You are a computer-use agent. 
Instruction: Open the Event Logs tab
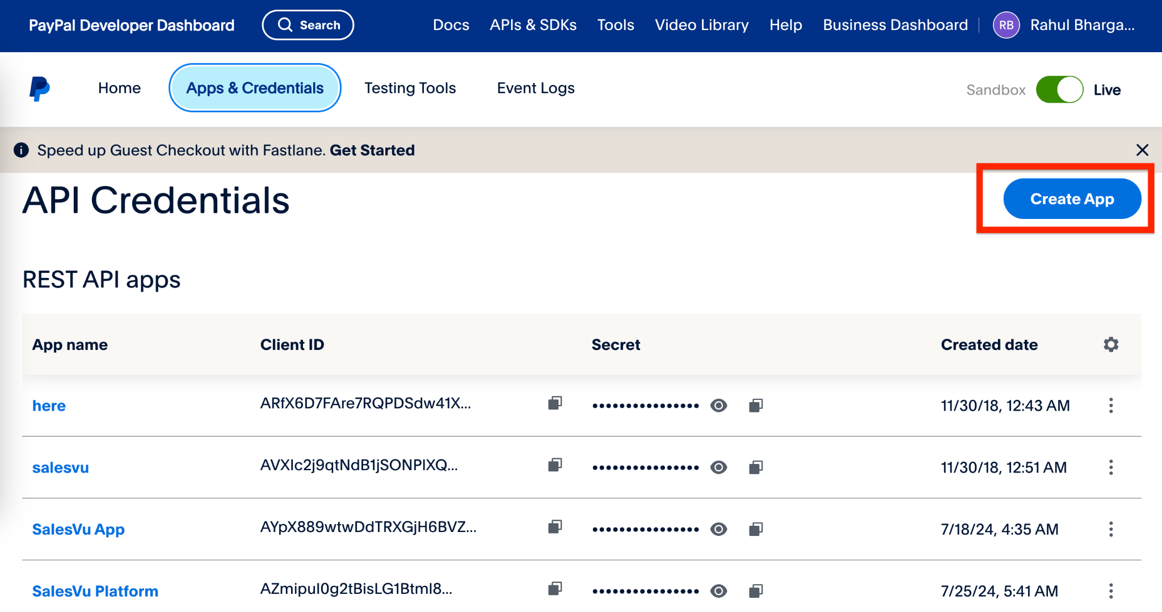[536, 88]
